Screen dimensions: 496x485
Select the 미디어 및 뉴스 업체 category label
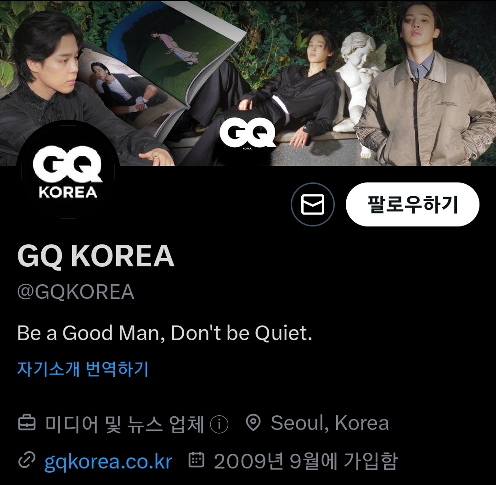pos(124,424)
